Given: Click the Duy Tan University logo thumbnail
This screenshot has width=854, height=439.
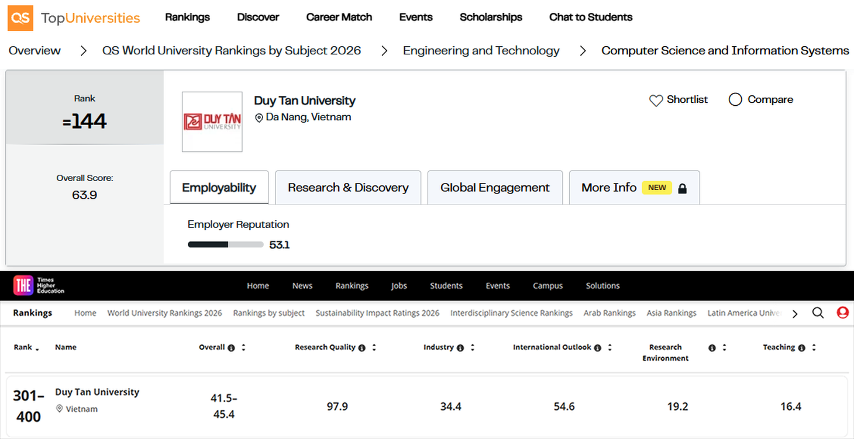Looking at the screenshot, I should pos(212,122).
